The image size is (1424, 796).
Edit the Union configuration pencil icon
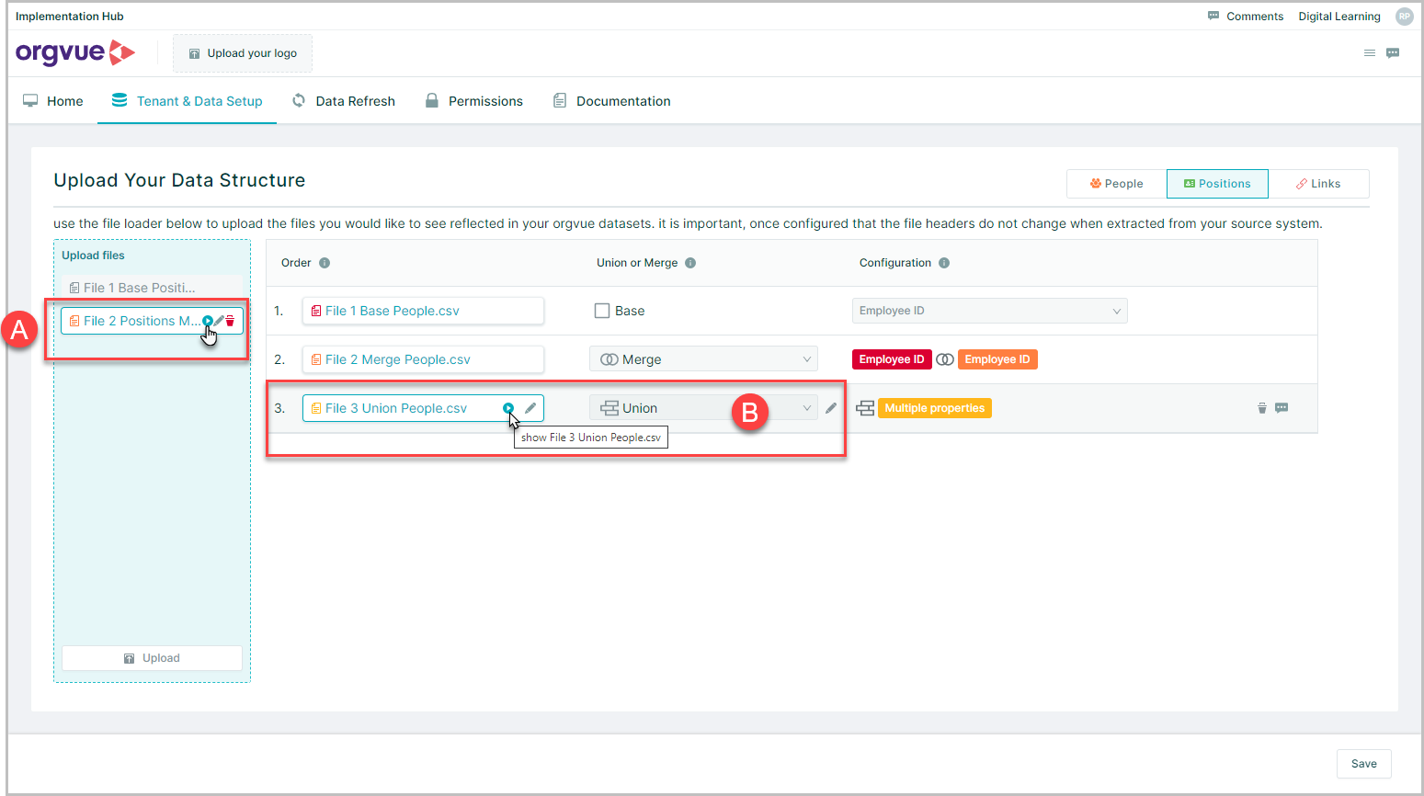click(831, 408)
